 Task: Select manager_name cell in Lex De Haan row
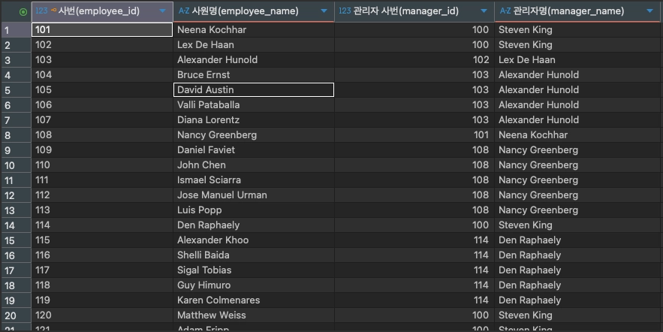coord(579,45)
